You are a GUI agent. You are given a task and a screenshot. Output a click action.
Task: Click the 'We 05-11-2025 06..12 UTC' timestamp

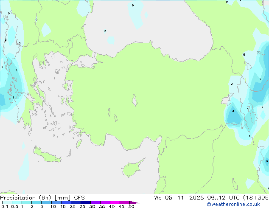198,198
